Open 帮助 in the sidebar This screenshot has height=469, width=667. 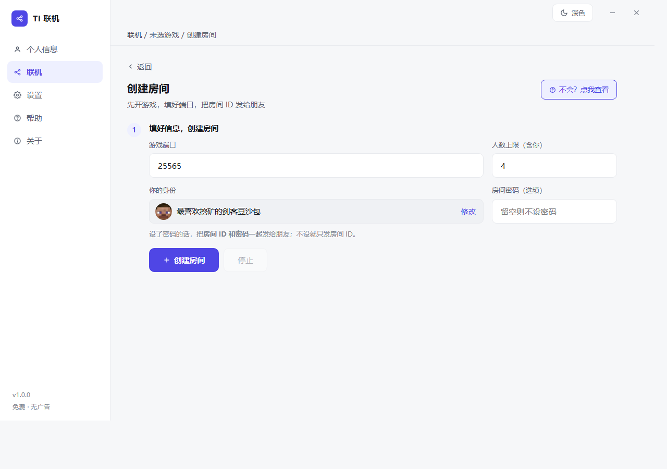(55, 118)
